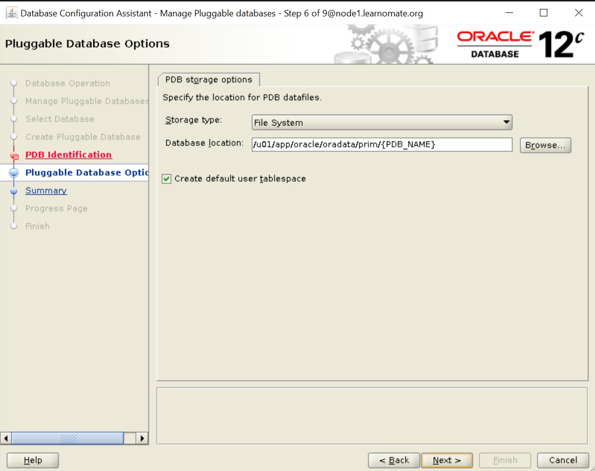Click in the Database location text field

[381, 144]
